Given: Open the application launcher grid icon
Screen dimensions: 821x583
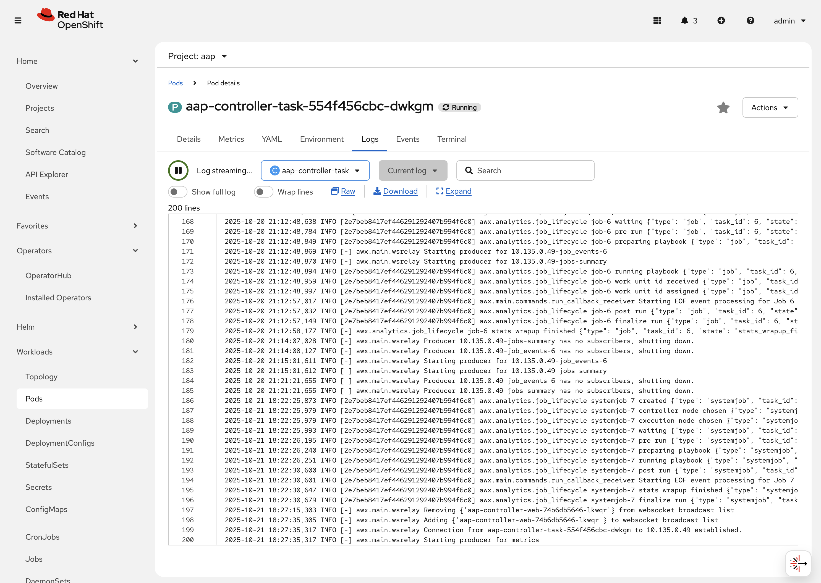Looking at the screenshot, I should point(657,20).
